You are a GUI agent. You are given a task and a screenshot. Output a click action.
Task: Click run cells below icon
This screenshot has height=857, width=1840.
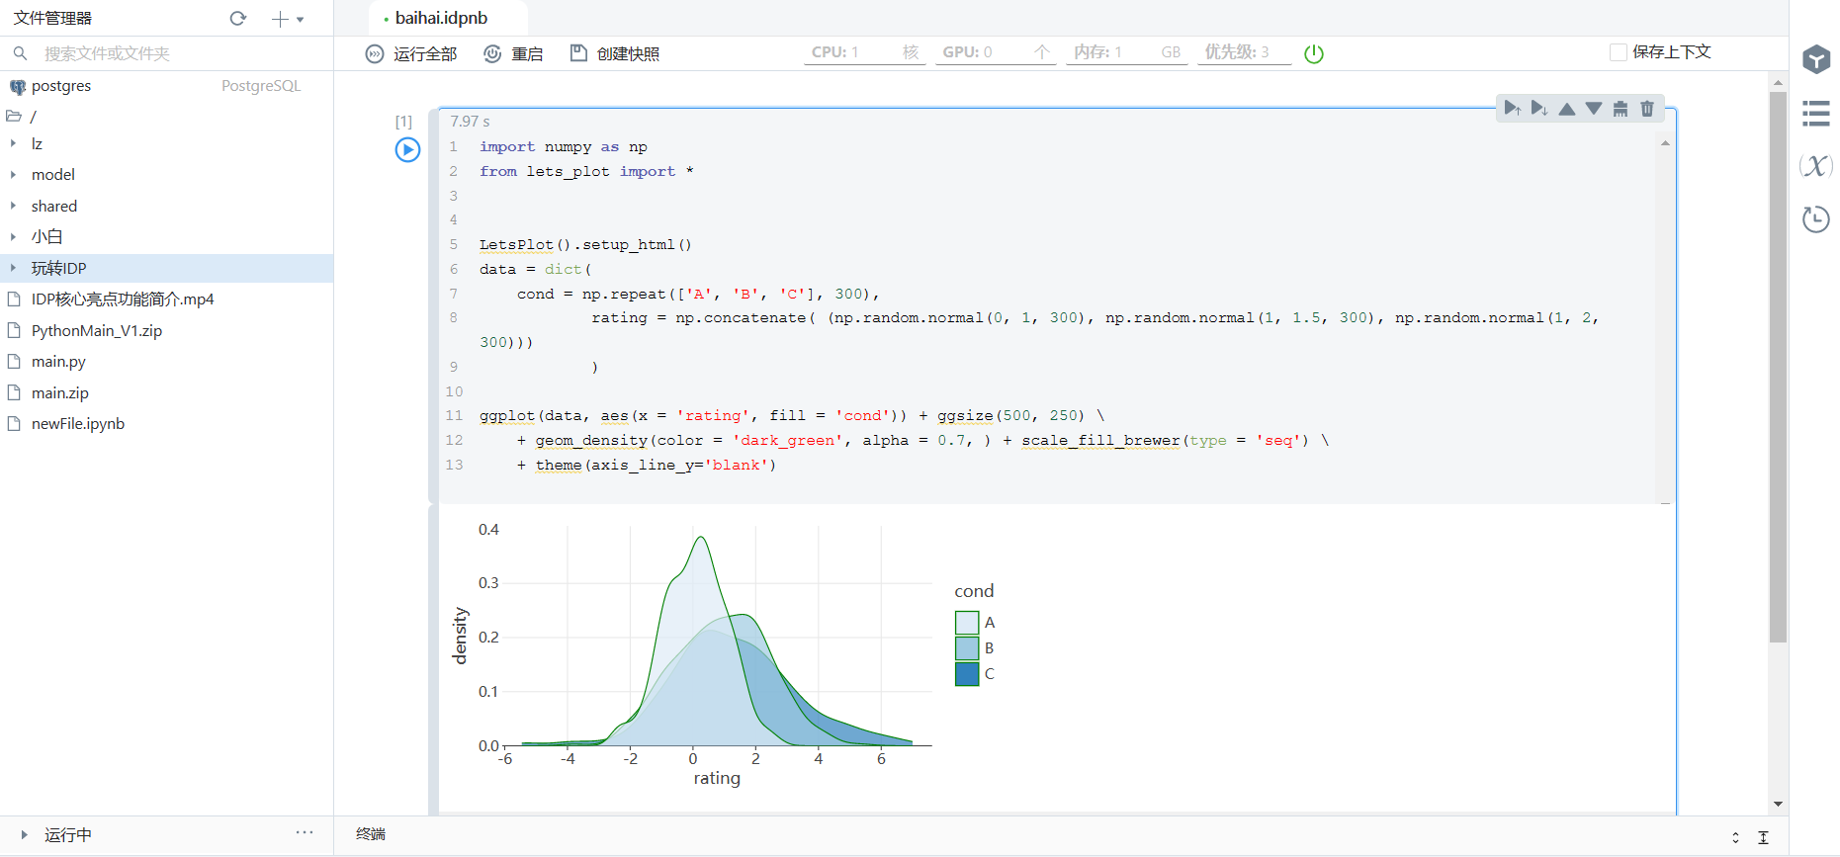[1539, 109]
